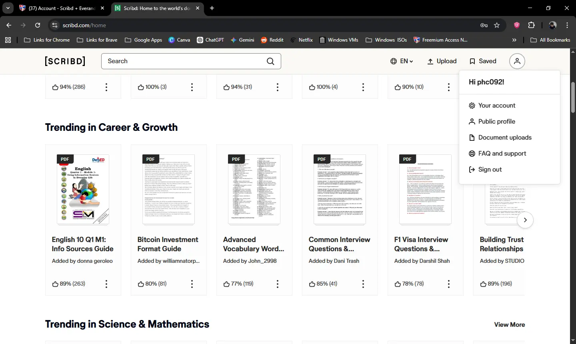Click the page vertical scrollbar thumb
Screen dimensions: 576x344
[x=573, y=97]
